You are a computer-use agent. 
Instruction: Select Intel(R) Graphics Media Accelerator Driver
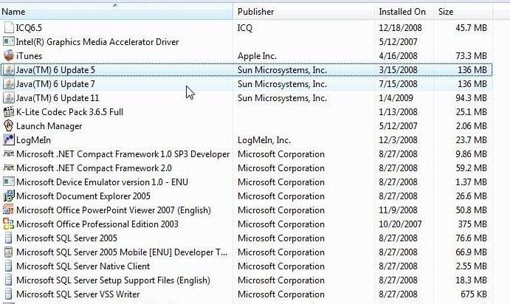click(x=97, y=42)
